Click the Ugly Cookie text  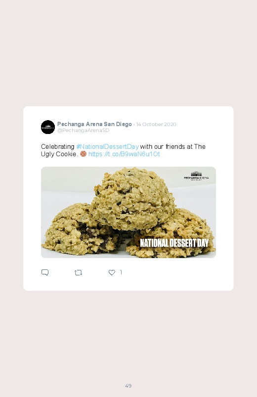coord(58,154)
